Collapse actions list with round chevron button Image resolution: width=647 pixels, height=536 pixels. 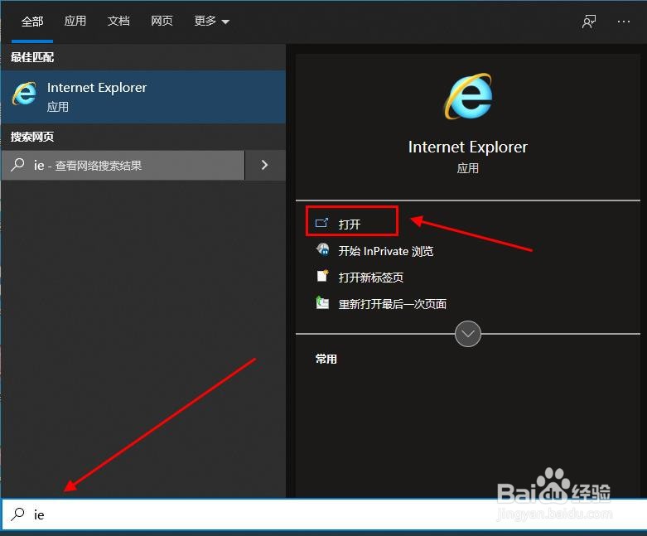pos(467,333)
